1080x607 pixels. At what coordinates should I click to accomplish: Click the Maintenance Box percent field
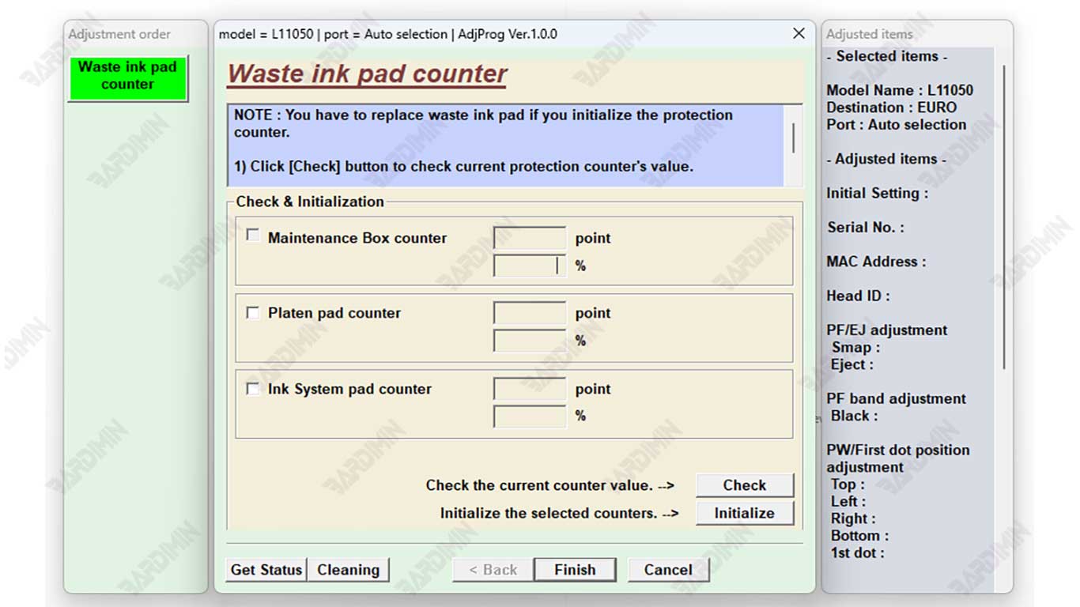tap(529, 266)
